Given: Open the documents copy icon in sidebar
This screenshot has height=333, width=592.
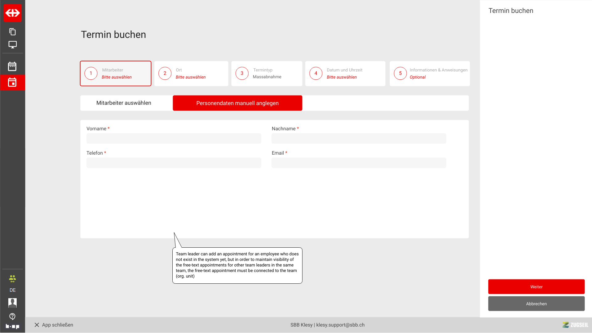Looking at the screenshot, I should tap(13, 32).
